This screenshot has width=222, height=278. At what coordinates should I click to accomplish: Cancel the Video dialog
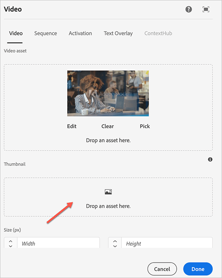pyautogui.click(x=162, y=269)
